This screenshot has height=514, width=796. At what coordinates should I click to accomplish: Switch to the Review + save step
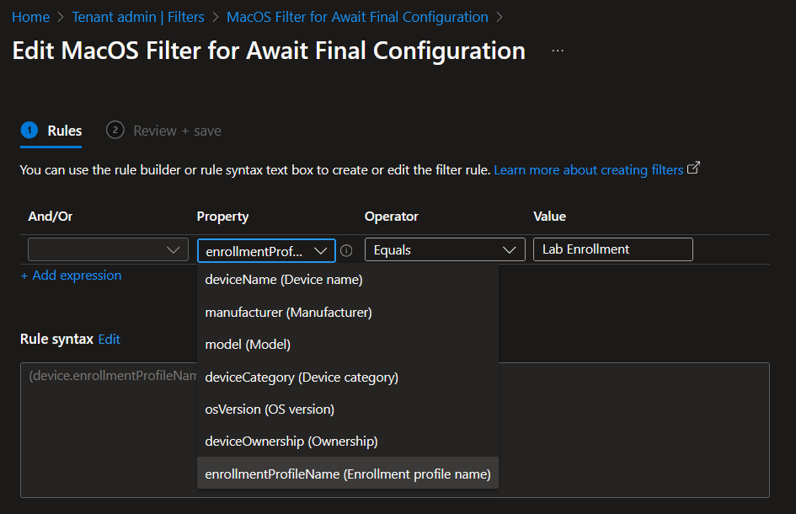tap(163, 131)
